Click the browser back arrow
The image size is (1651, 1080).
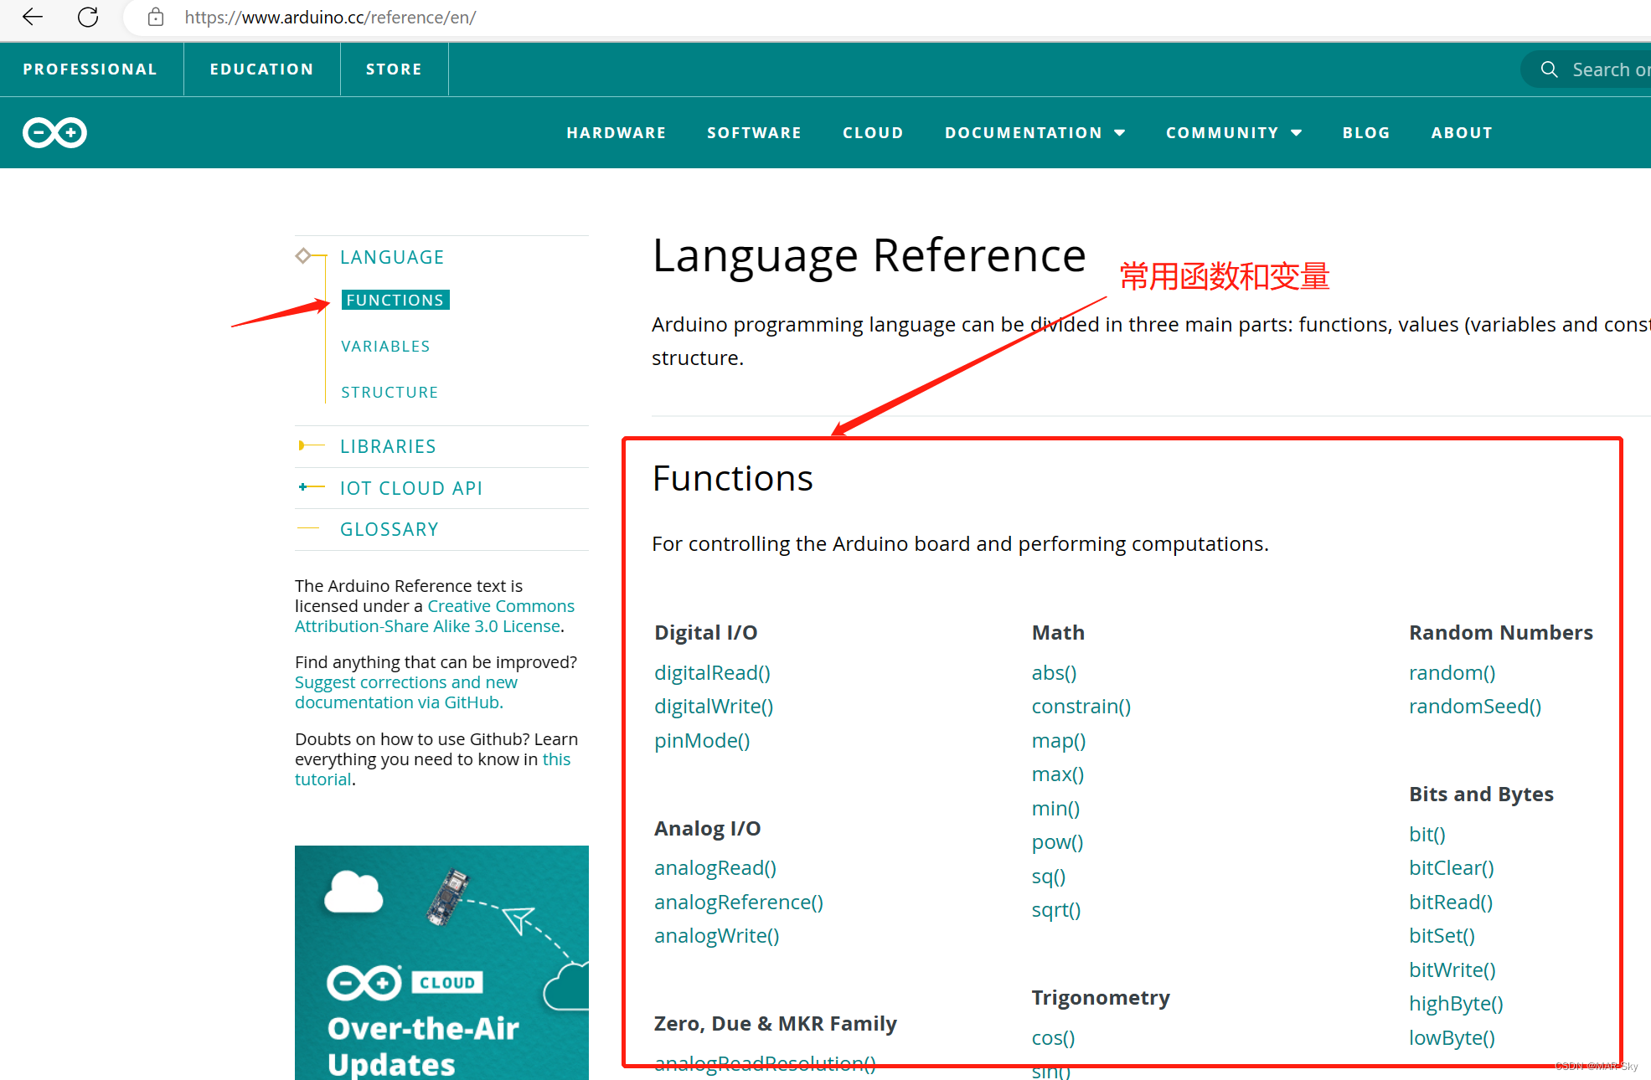[32, 17]
